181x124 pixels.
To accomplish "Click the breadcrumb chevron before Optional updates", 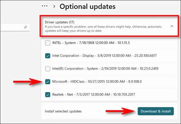I will click(53, 6).
